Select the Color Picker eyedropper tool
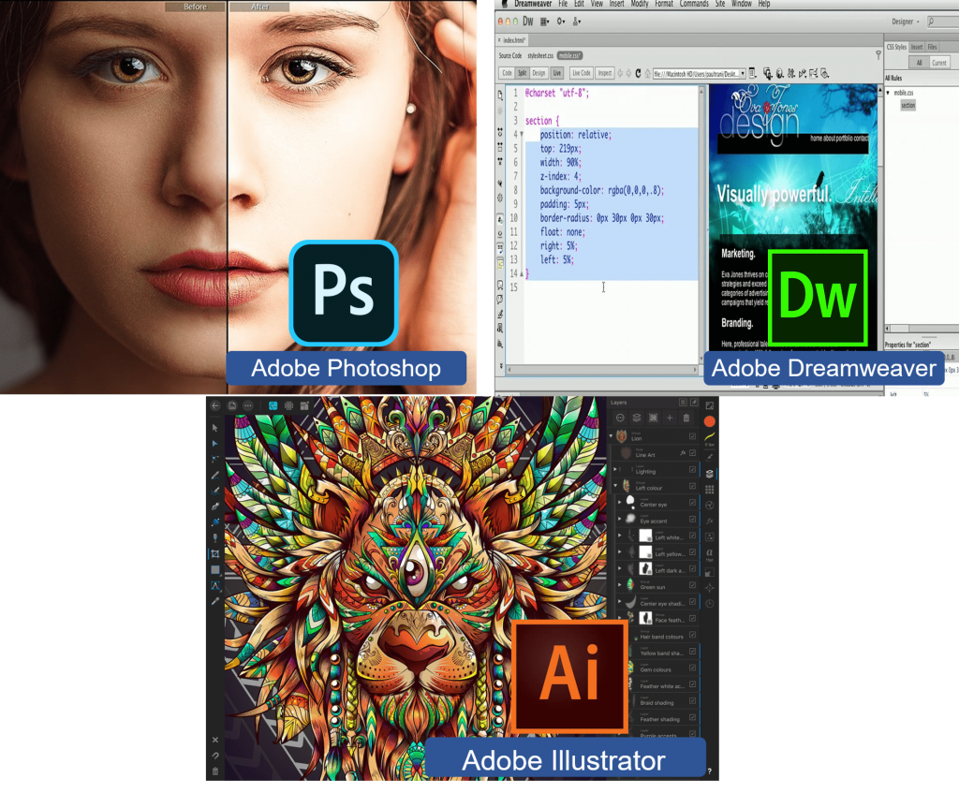 [x=215, y=602]
